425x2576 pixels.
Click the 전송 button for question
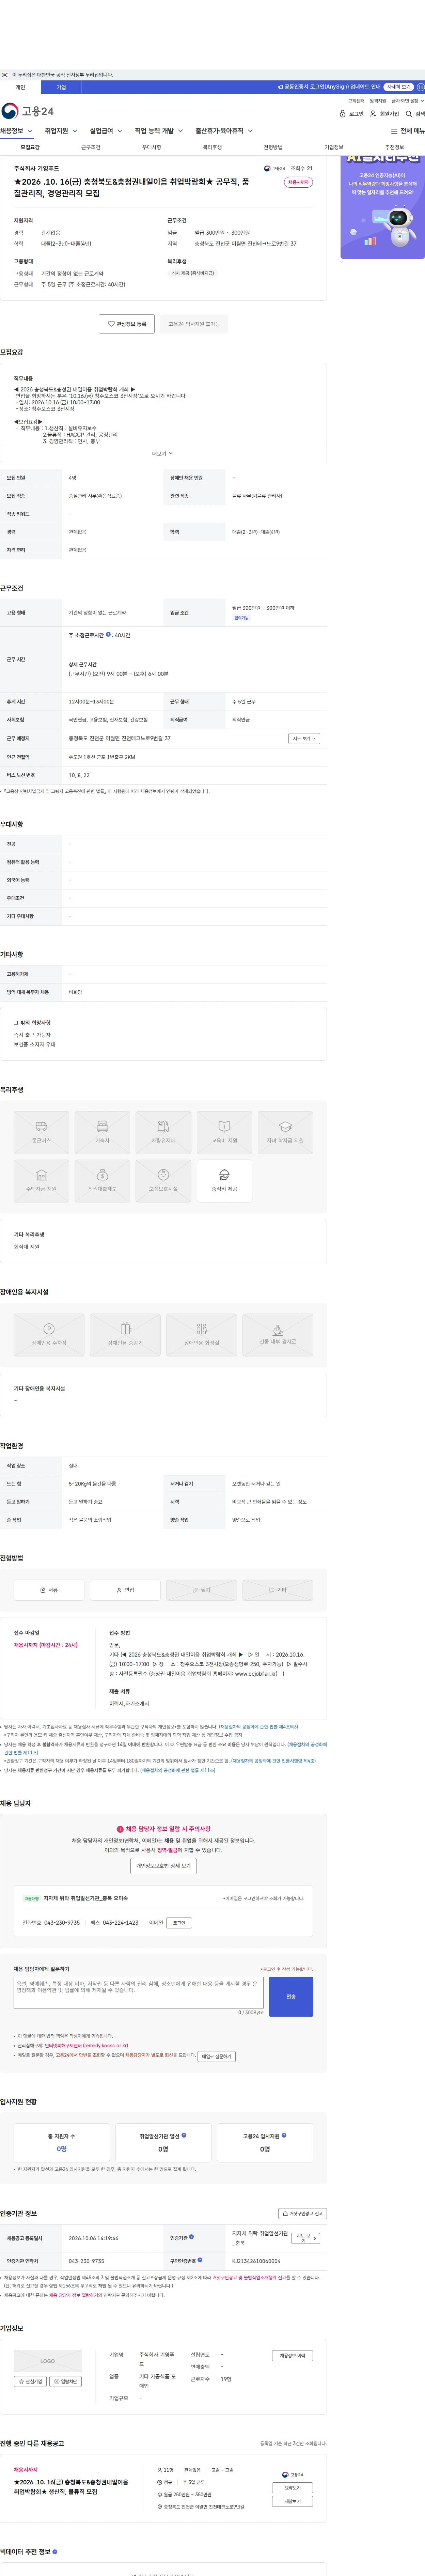coord(291,1996)
